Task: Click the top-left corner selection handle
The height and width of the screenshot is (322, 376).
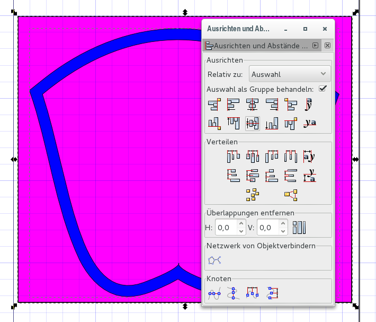Action: point(14,12)
